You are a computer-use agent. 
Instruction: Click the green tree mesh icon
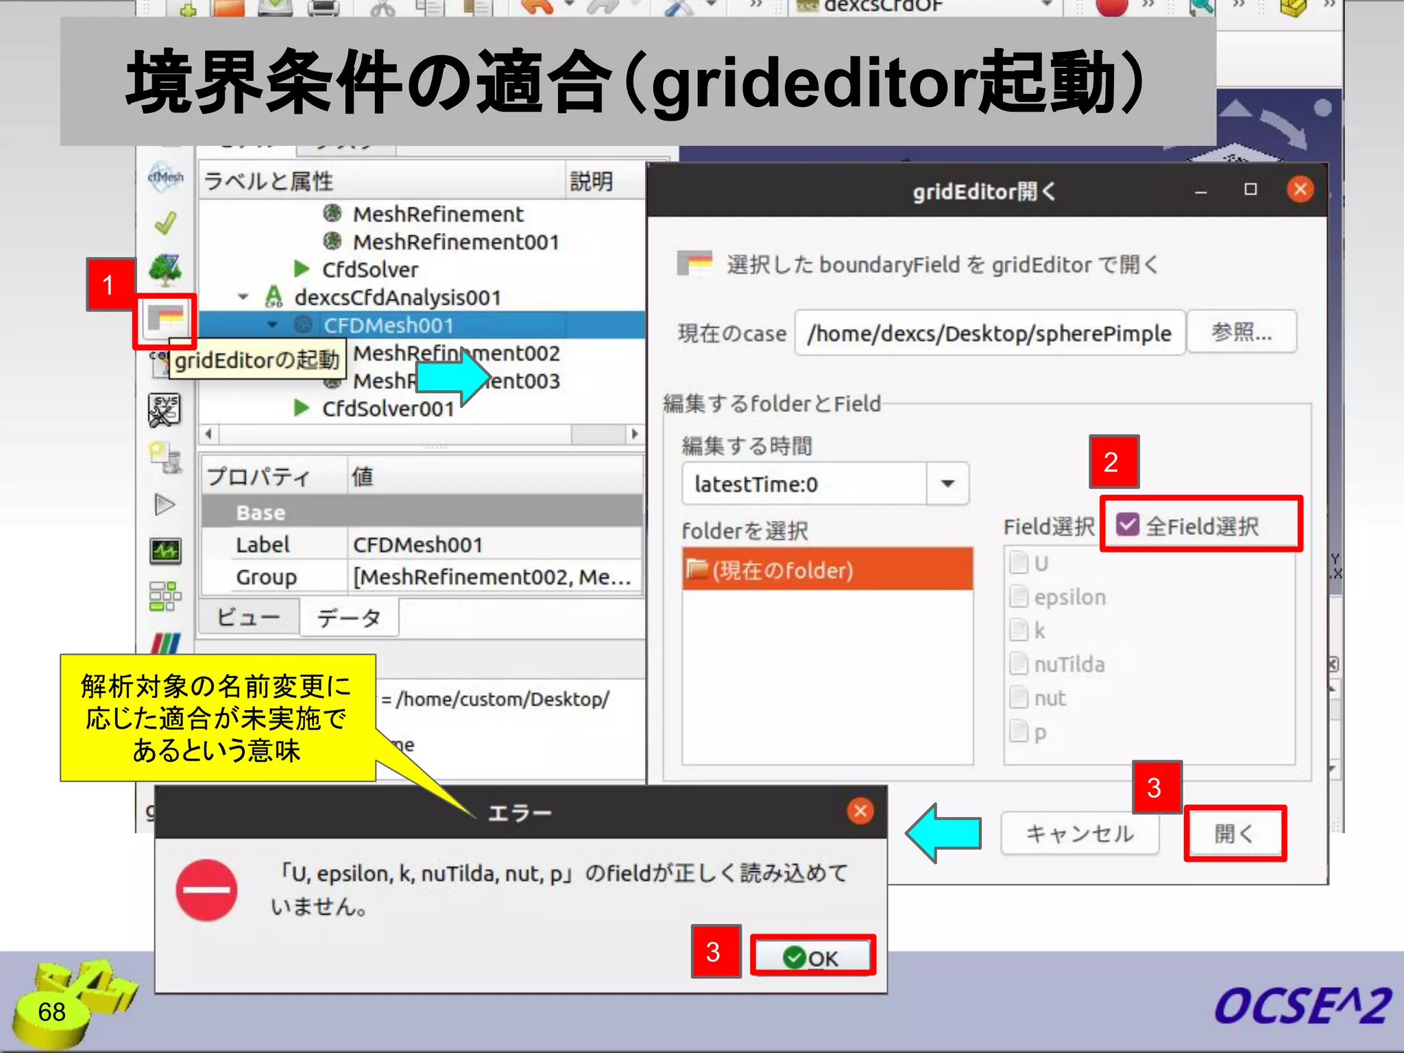pyautogui.click(x=165, y=269)
